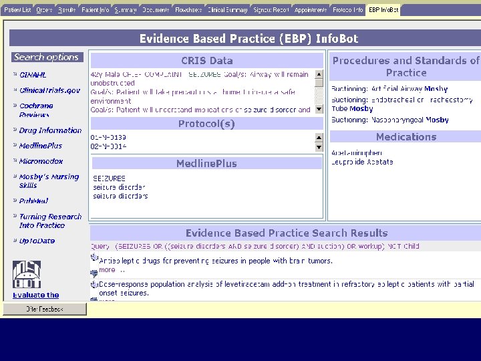
Task: Open the Summary tab
Action: click(x=125, y=10)
